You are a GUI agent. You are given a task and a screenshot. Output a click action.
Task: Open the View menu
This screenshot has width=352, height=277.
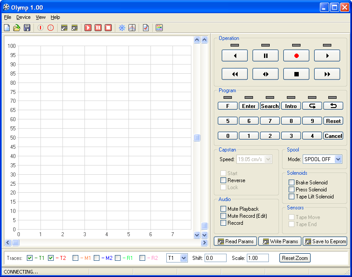[x=40, y=17]
